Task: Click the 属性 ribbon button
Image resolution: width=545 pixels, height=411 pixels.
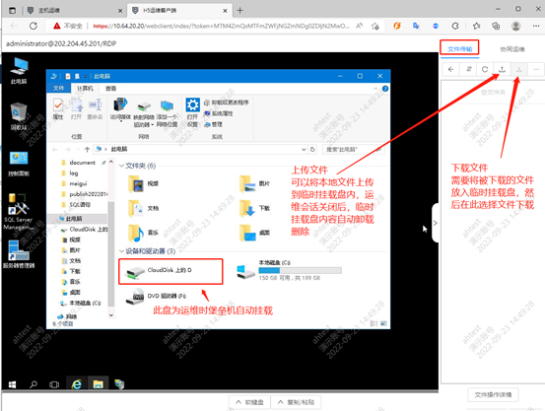Action: 58,109
